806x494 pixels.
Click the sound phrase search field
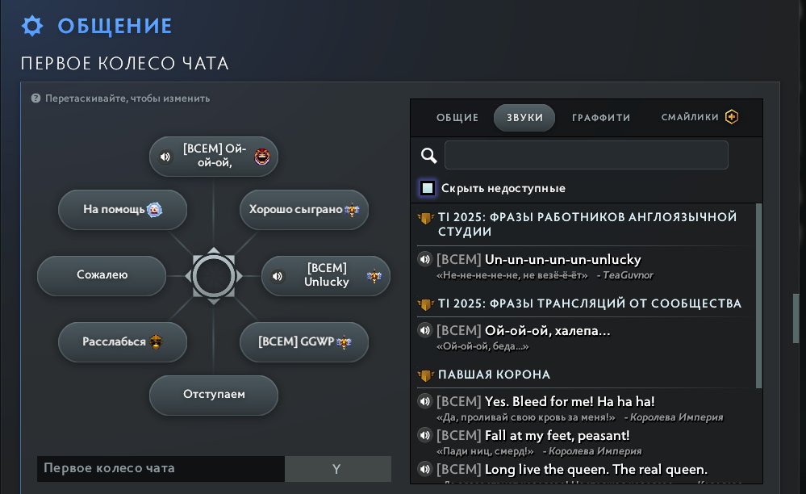(x=586, y=156)
